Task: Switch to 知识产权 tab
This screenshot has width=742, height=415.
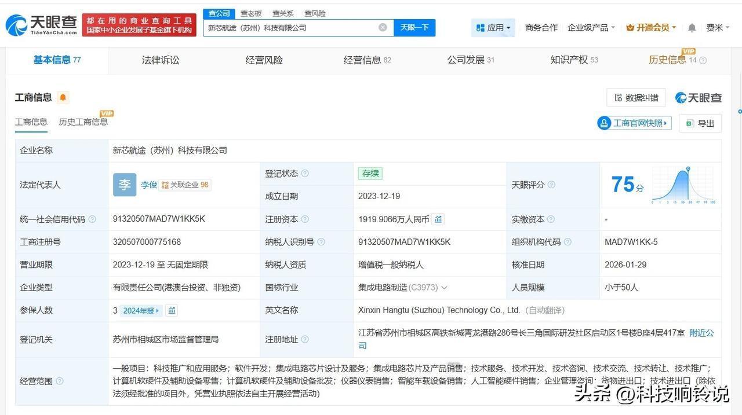Action: 574,60
